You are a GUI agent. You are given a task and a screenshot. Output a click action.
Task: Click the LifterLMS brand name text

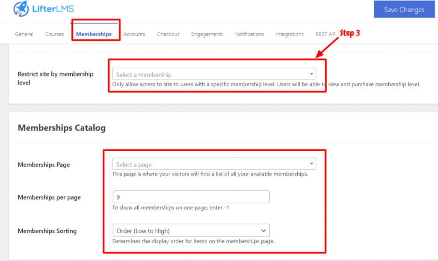click(x=53, y=9)
